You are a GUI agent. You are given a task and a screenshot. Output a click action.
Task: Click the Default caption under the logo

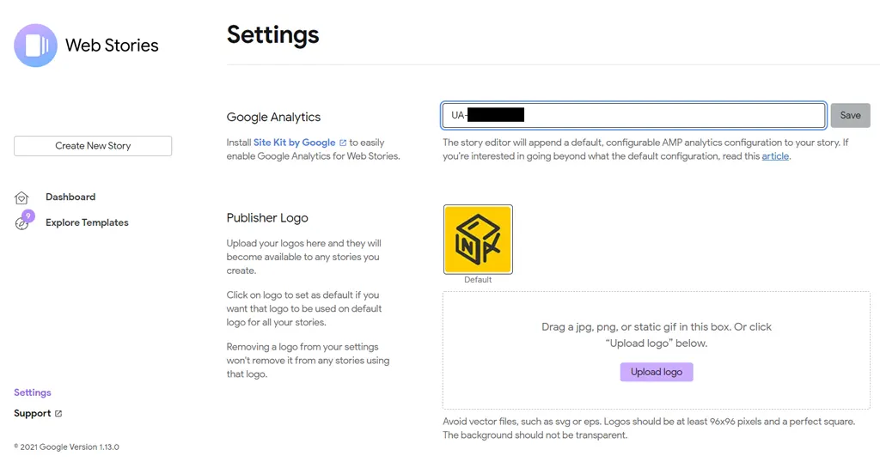478,280
